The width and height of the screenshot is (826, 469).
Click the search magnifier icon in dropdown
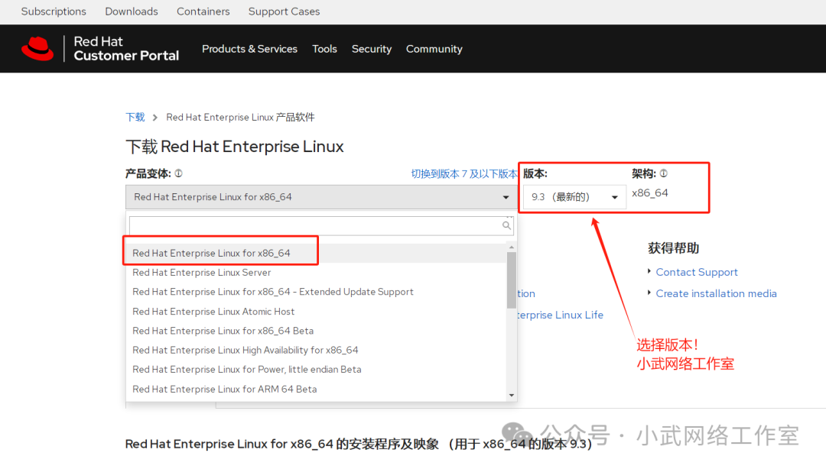[x=506, y=225]
